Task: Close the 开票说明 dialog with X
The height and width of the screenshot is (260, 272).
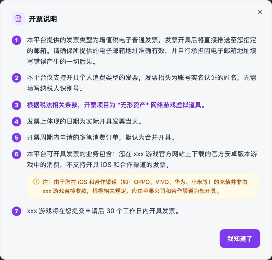Action: coord(260,12)
